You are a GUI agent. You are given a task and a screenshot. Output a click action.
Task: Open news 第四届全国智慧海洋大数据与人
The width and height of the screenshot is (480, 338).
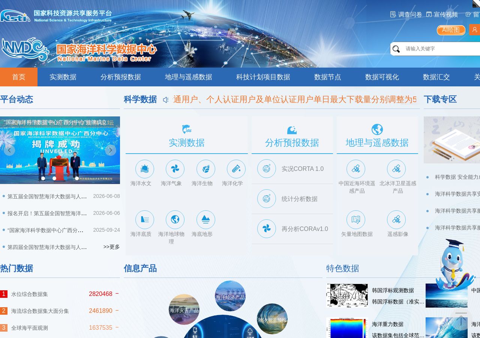pyautogui.click(x=47, y=247)
